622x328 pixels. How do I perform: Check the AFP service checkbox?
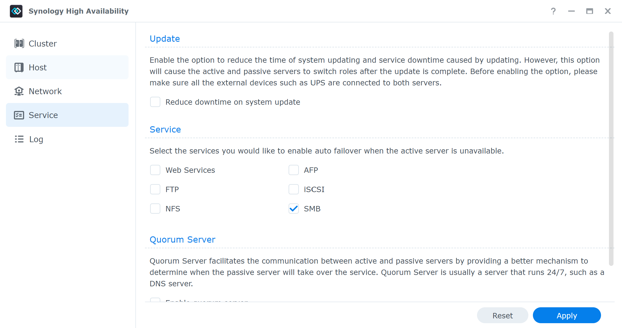294,170
